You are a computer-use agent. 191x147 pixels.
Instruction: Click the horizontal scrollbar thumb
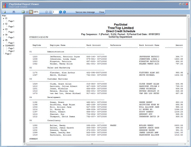pos(92,144)
